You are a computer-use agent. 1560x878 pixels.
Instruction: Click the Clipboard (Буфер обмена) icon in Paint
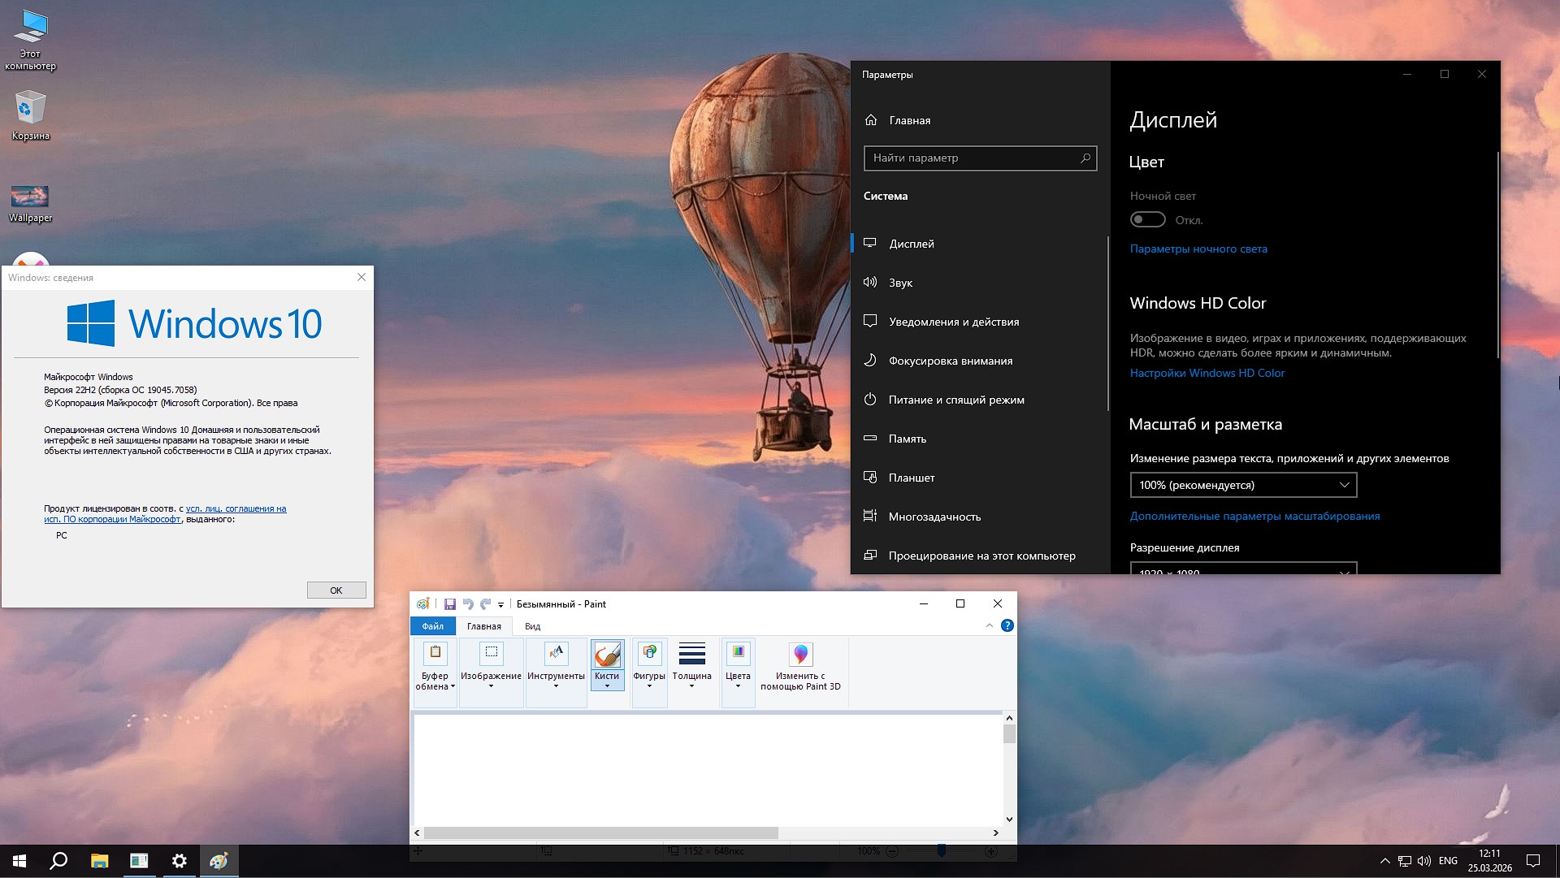pyautogui.click(x=435, y=658)
